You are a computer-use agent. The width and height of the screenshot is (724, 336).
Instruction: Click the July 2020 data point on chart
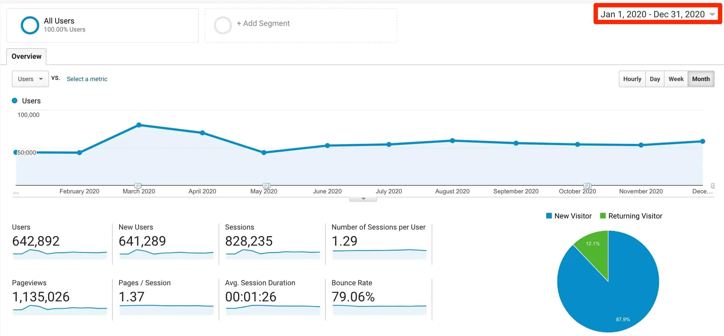tap(389, 144)
